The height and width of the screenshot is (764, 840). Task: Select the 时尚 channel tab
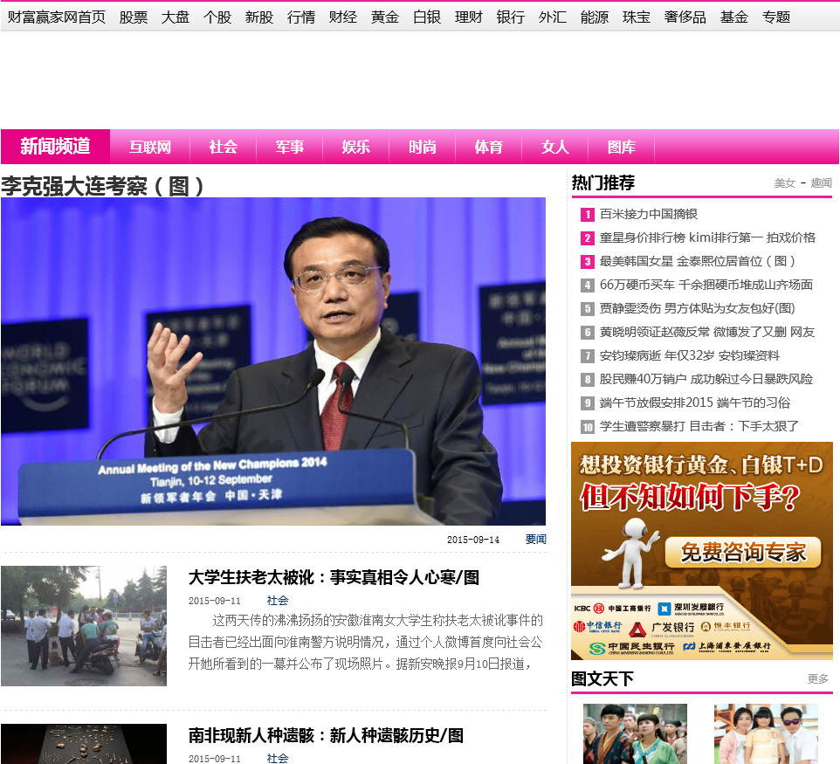coord(422,147)
